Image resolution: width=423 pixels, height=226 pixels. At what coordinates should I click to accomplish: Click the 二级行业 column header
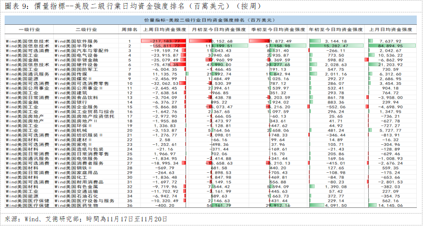coord(86,29)
